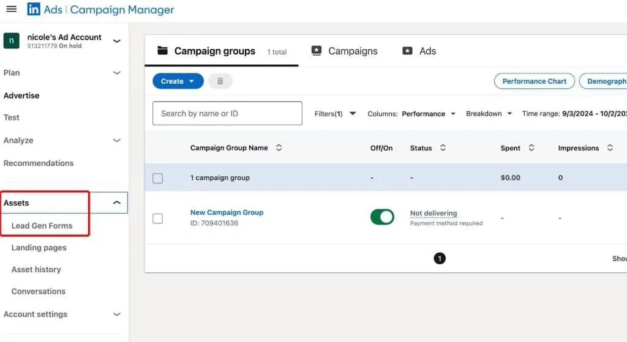Open Advertise in the sidebar
The width and height of the screenshot is (627, 342).
click(21, 95)
